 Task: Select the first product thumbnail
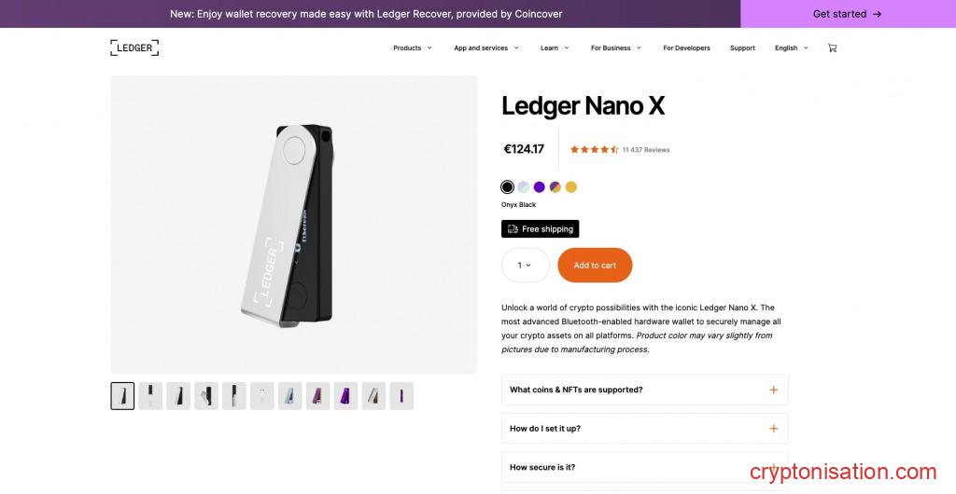[122, 395]
